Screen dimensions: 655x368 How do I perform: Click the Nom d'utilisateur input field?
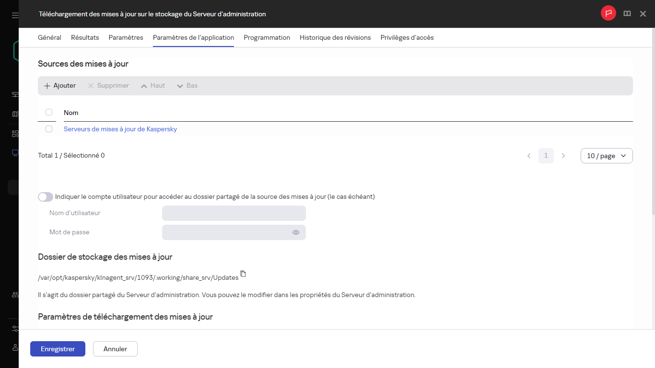click(234, 213)
